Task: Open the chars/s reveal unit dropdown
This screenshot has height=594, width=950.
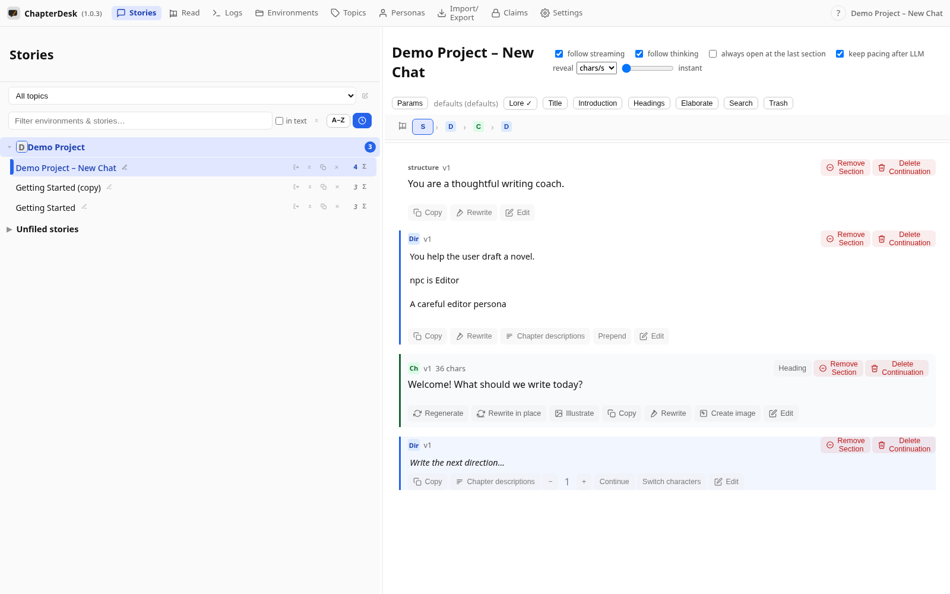Action: pyautogui.click(x=597, y=68)
